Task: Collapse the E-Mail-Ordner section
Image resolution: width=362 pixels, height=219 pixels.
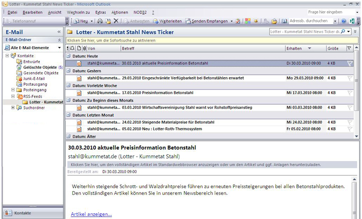Action: pos(59,40)
